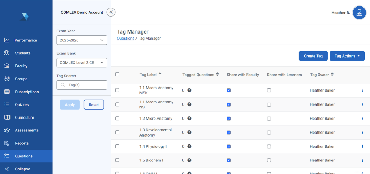This screenshot has width=370, height=174.
Task: Open row options for 1.5 Biochem I
Action: 362,160
